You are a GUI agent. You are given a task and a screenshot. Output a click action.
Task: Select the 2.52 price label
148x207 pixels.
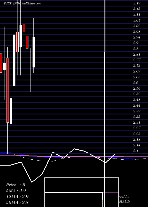point(137,94)
